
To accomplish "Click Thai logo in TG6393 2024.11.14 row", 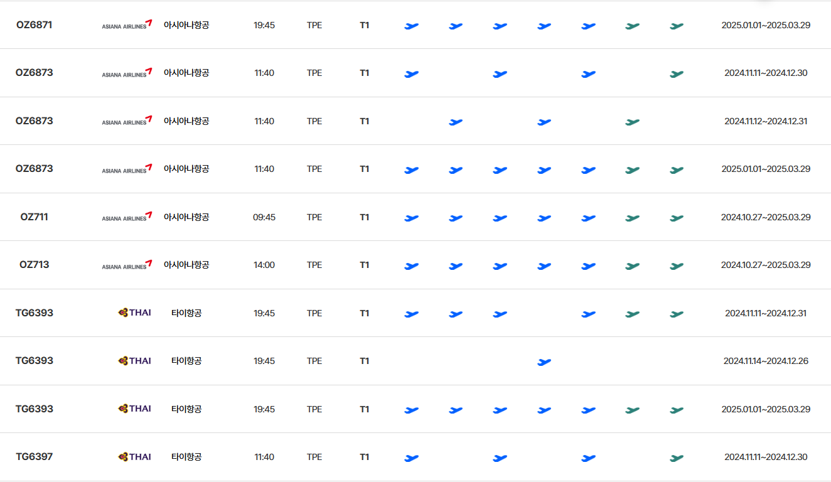I will pyautogui.click(x=134, y=361).
